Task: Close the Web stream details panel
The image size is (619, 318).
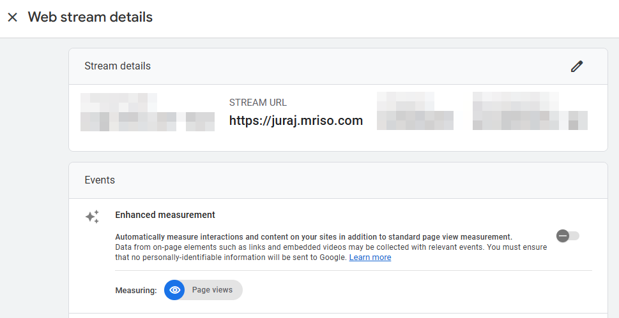Action: 12,17
